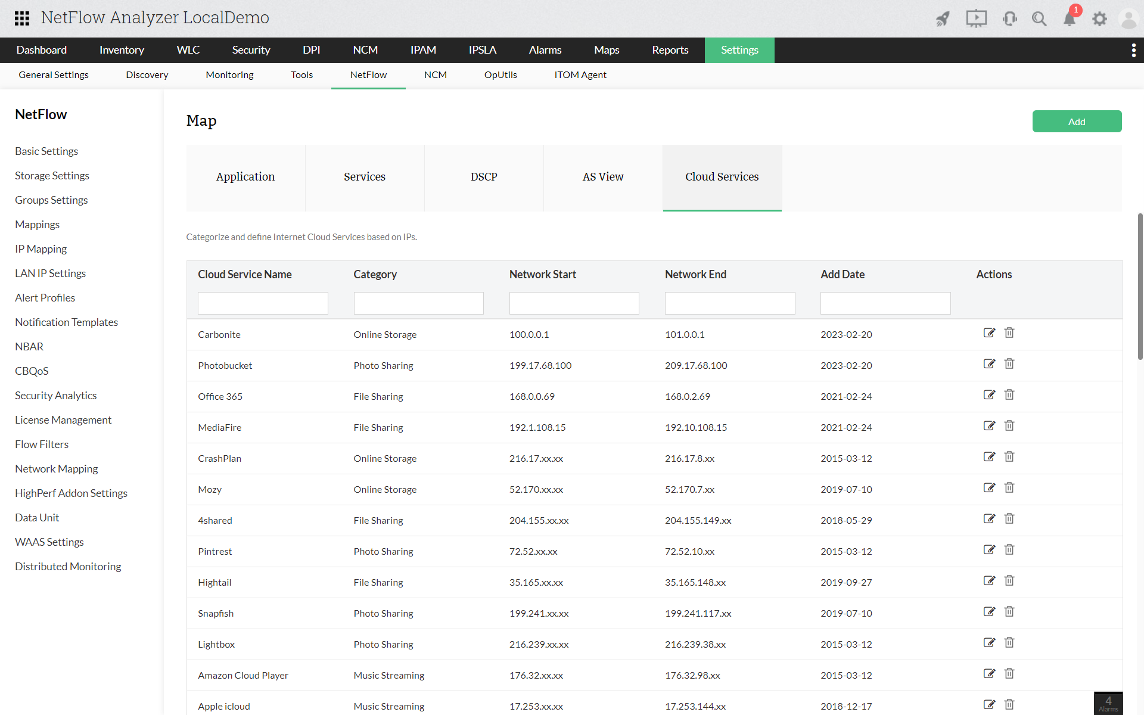Open Flow Filters in sidebar
The width and height of the screenshot is (1144, 715).
42,444
